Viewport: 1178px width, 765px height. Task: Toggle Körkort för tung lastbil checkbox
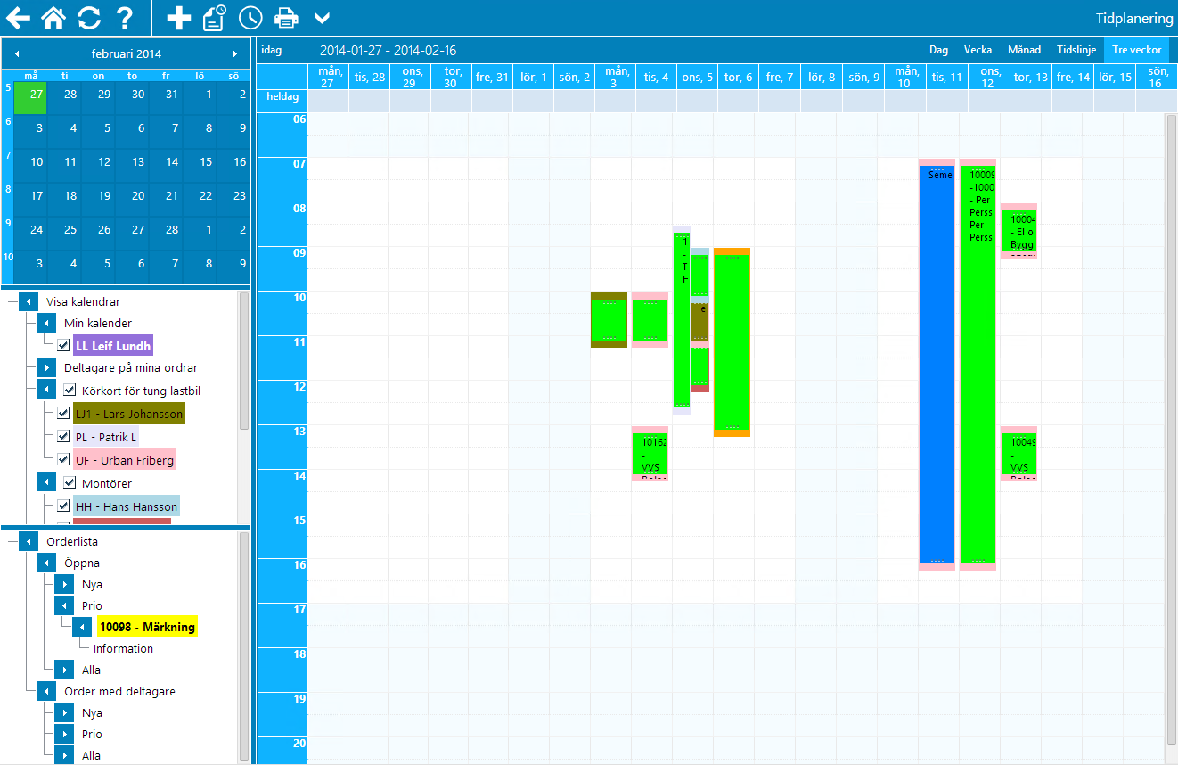(70, 390)
